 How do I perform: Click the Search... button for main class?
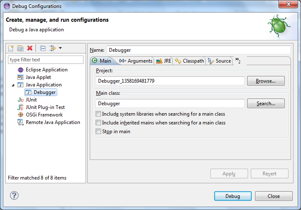coord(266,104)
